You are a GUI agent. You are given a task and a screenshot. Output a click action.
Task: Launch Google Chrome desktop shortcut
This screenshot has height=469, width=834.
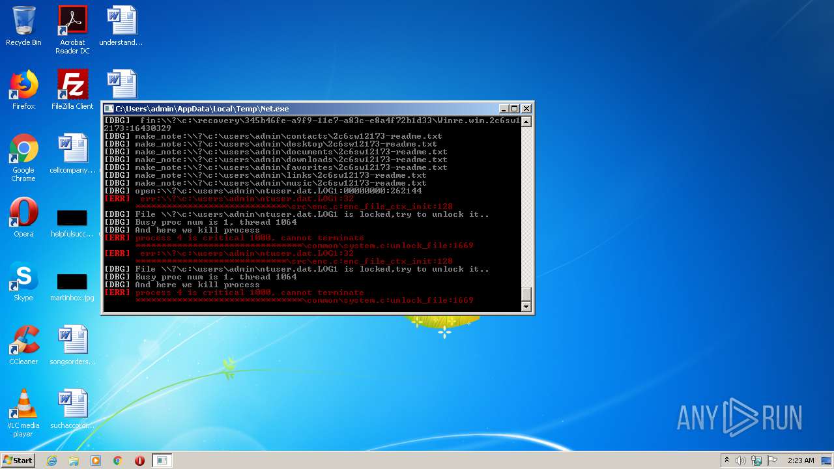coord(23,158)
